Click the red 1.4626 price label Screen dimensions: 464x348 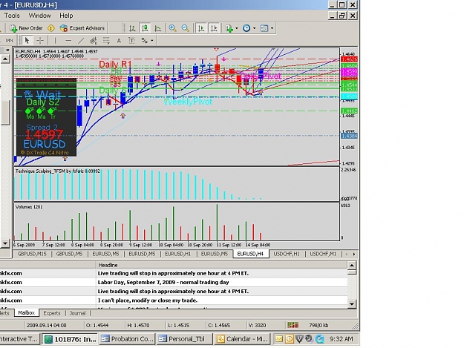[x=349, y=59]
